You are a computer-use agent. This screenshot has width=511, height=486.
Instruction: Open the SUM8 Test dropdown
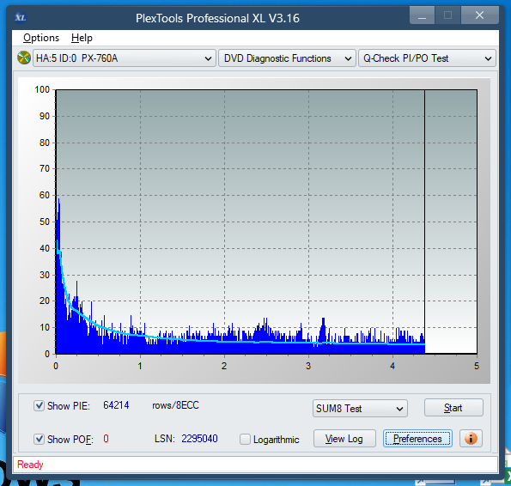(360, 409)
